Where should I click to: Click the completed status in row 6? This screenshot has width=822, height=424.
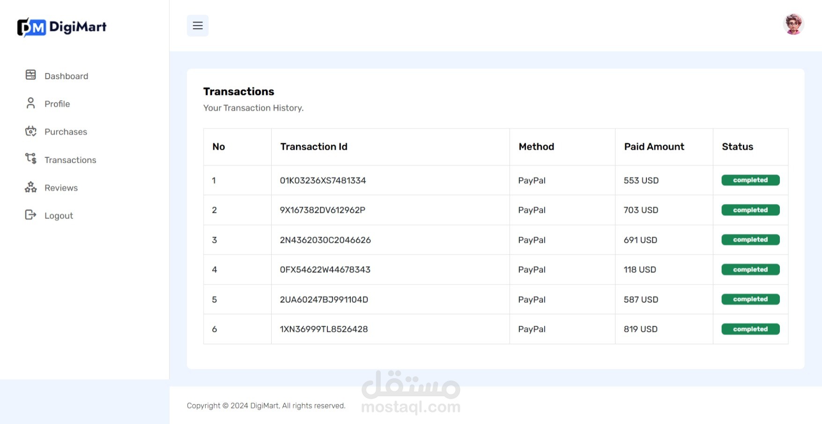coord(750,329)
